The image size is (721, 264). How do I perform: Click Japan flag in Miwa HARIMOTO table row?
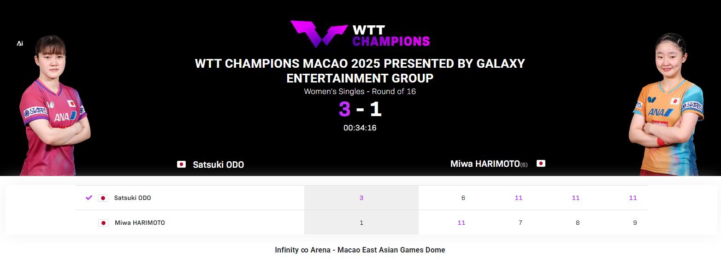coord(103,223)
